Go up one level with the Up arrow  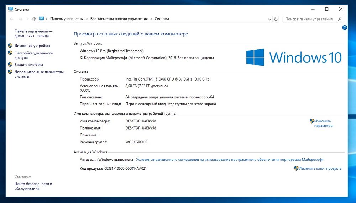[34, 19]
